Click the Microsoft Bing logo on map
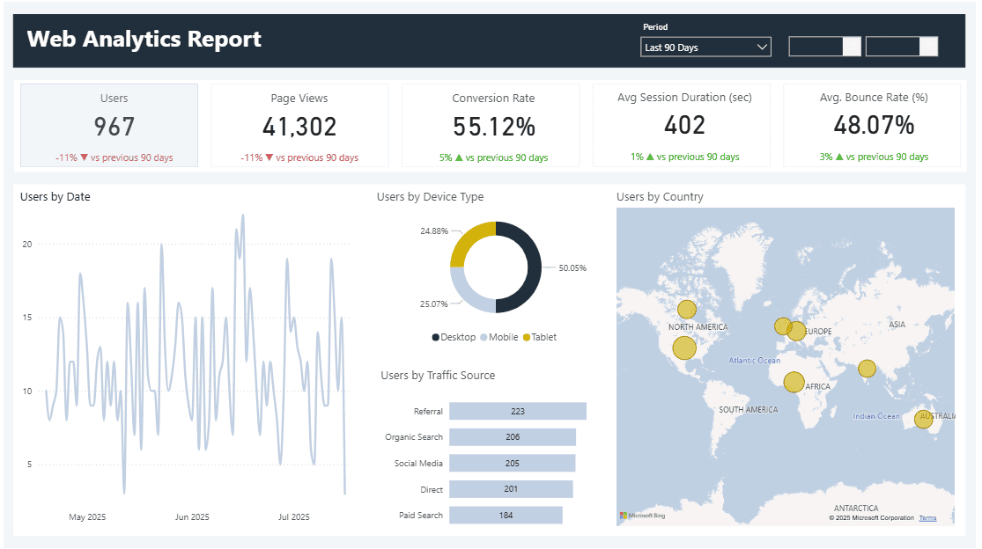This screenshot has width=982, height=549. tap(642, 516)
